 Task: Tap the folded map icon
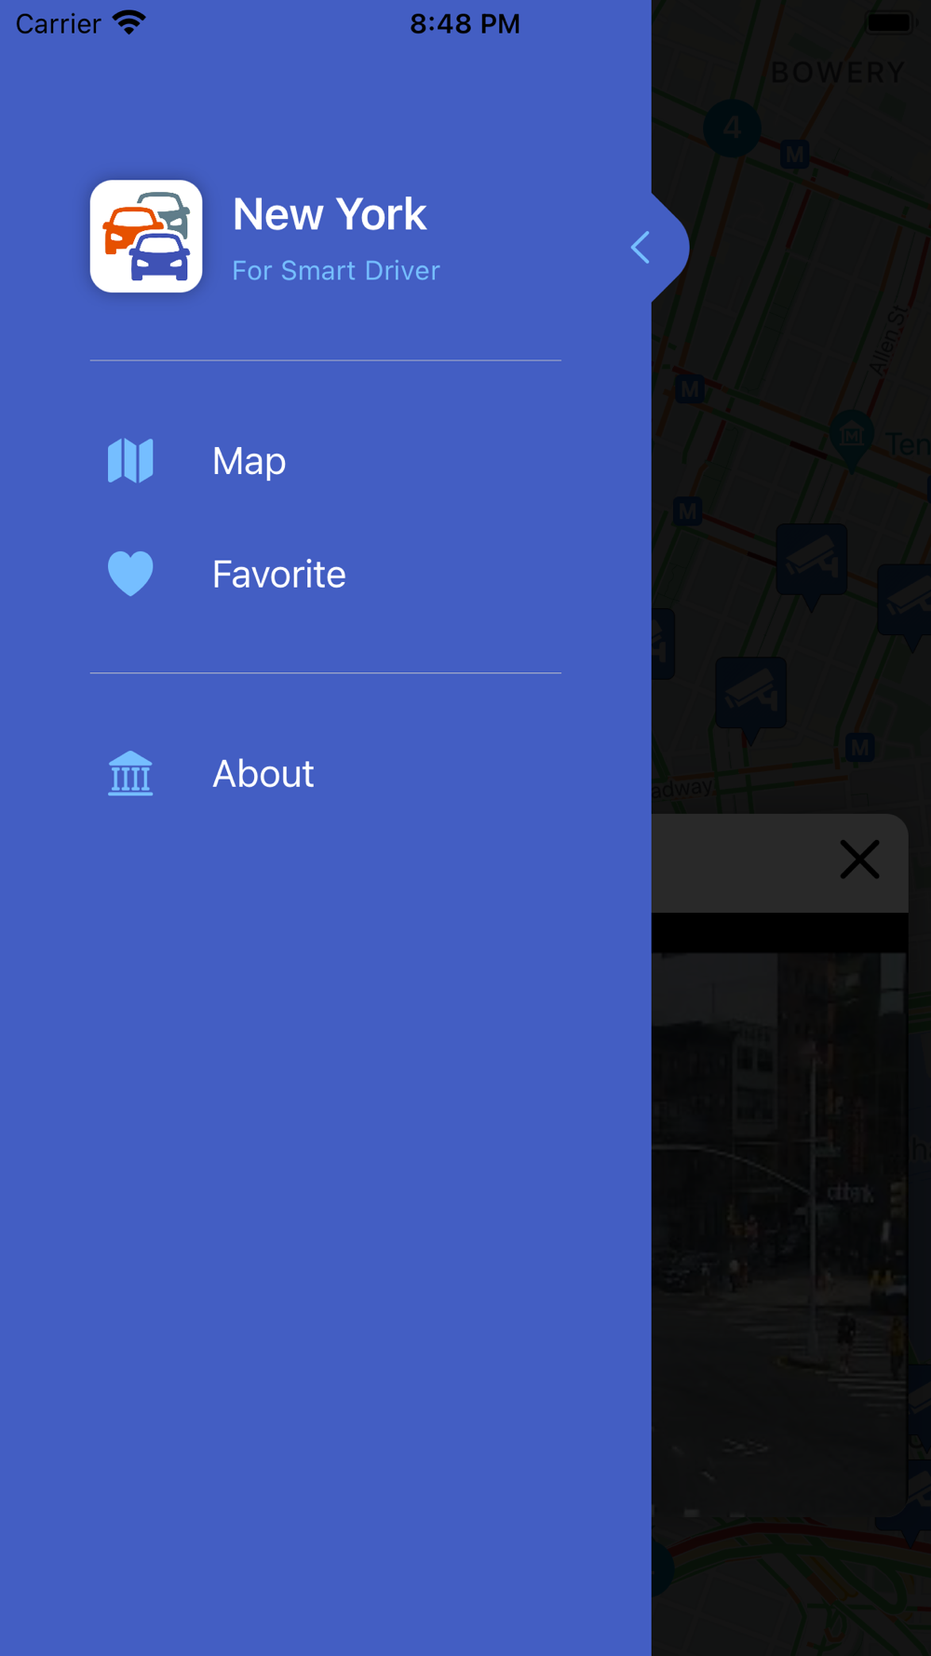(130, 461)
